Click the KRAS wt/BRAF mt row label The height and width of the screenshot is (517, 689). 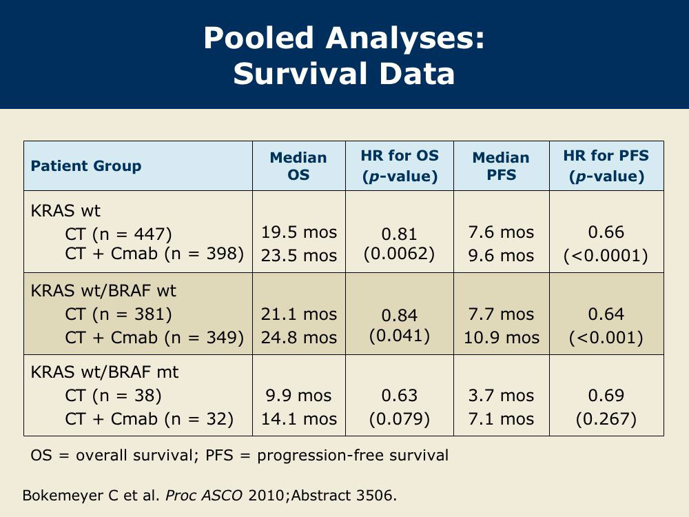coord(105,372)
